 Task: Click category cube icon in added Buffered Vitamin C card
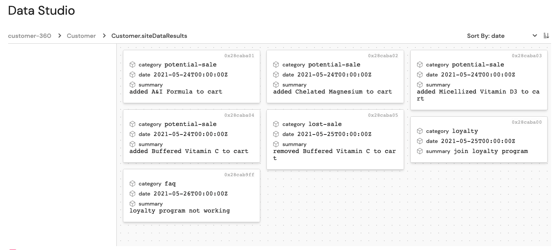[133, 124]
